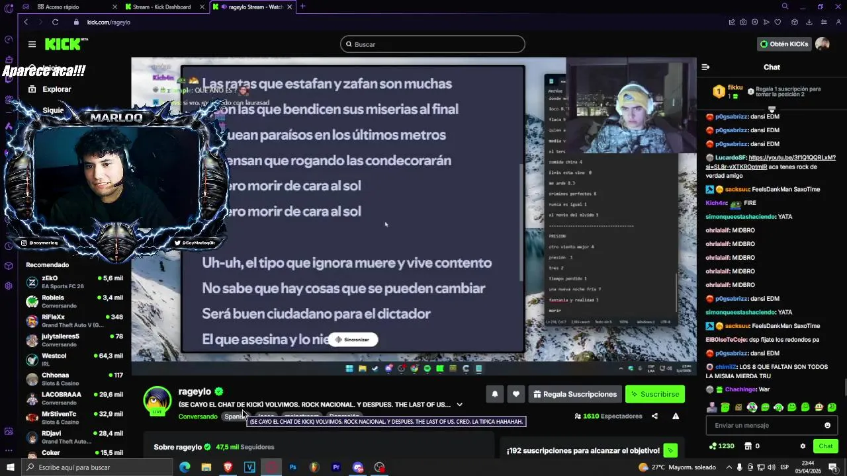Open recommended channel zEkO
This screenshot has height=476, width=847.
[75, 282]
